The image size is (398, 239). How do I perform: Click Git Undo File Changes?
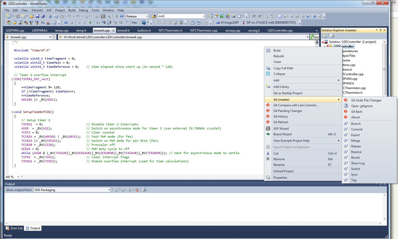coord(366,100)
